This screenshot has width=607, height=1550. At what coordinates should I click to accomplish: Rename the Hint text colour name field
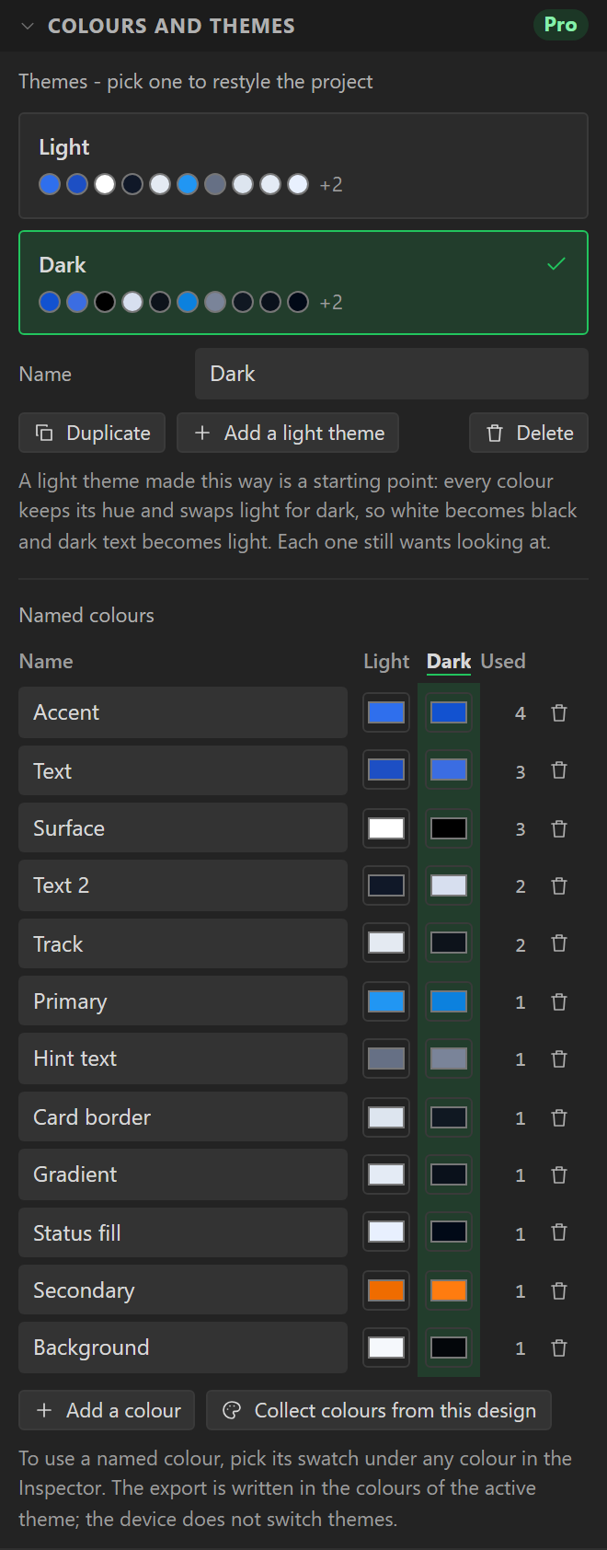point(183,1058)
